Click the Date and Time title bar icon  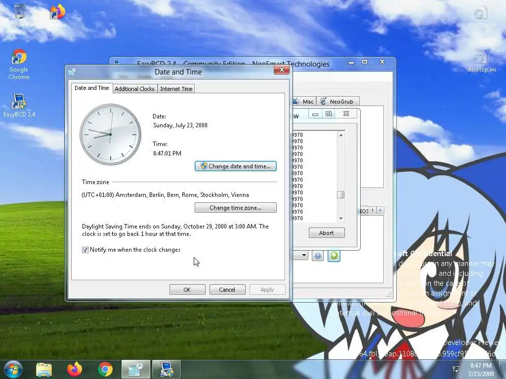(72, 72)
